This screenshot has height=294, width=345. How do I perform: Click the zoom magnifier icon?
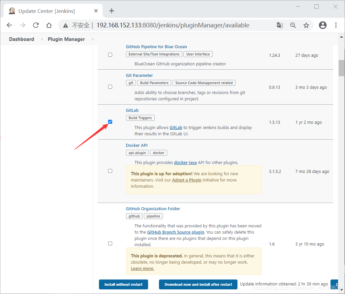293,25
